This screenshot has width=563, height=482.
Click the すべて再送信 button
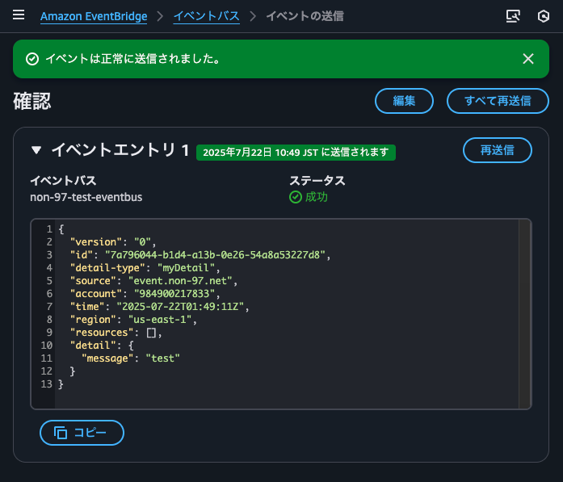[498, 101]
